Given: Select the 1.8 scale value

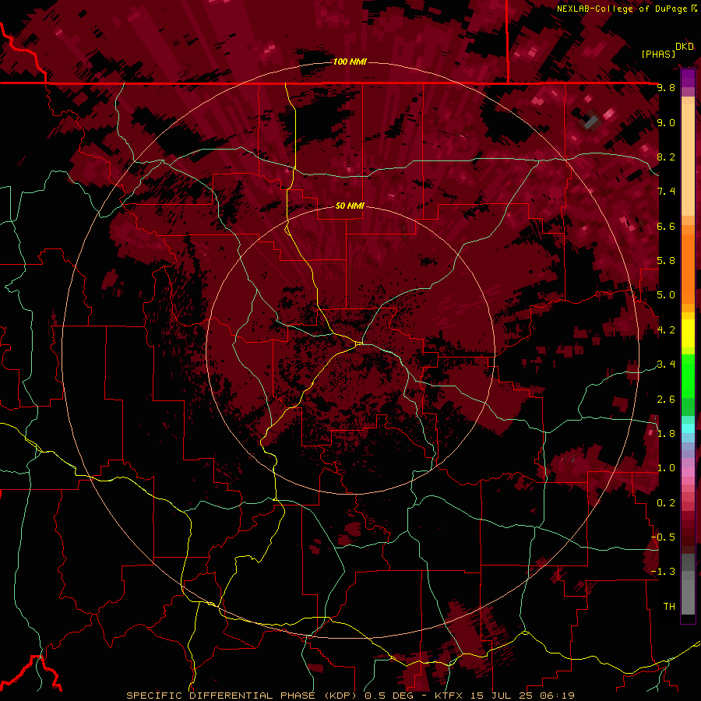Looking at the screenshot, I should click(x=666, y=434).
